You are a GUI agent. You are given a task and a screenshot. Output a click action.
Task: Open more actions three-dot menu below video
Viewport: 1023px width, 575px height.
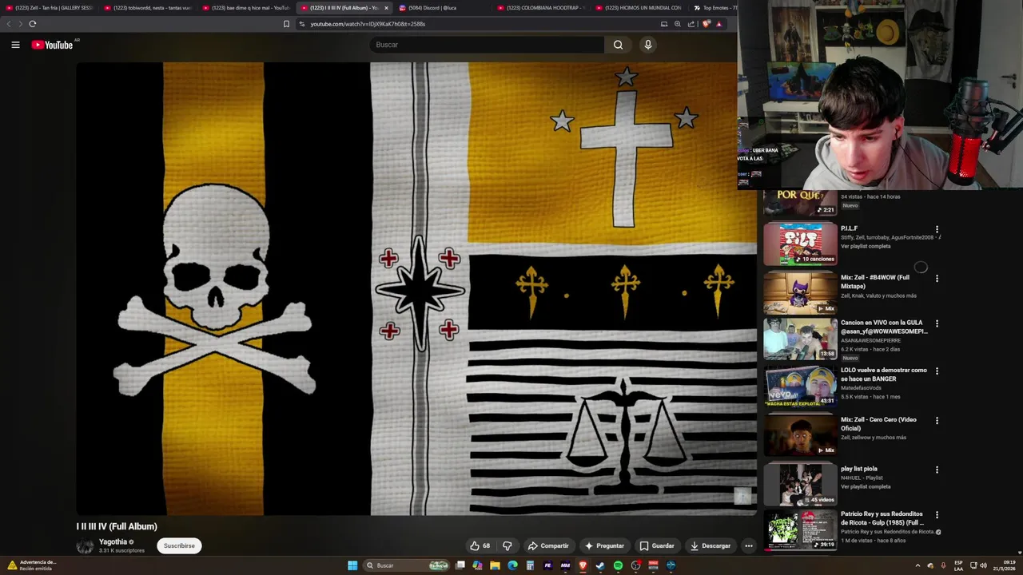(x=749, y=546)
